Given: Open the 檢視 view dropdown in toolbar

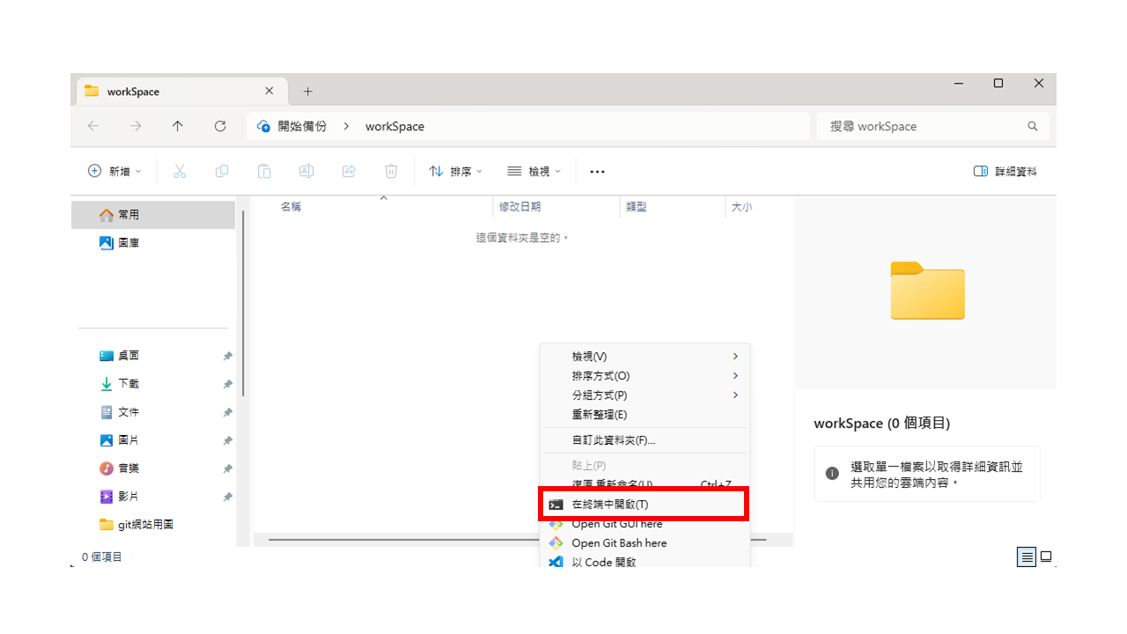Looking at the screenshot, I should pyautogui.click(x=534, y=172).
